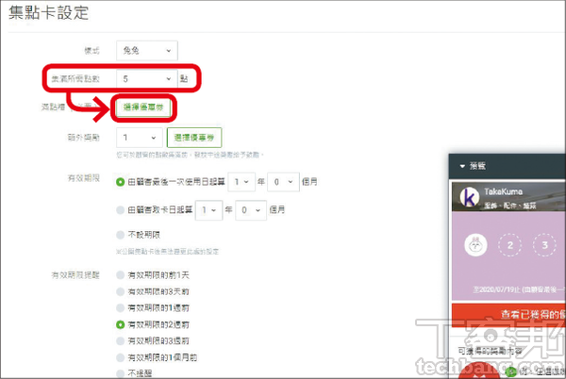
Task: Select reminder 有效期限的2週前
Action: tap(120, 324)
